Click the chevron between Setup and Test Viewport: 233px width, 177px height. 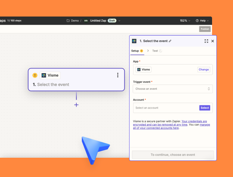(148, 51)
